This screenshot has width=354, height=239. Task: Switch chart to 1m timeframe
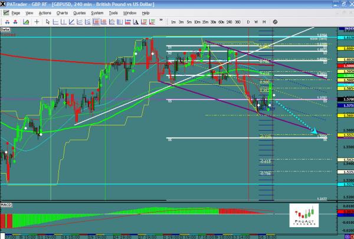pos(174,22)
